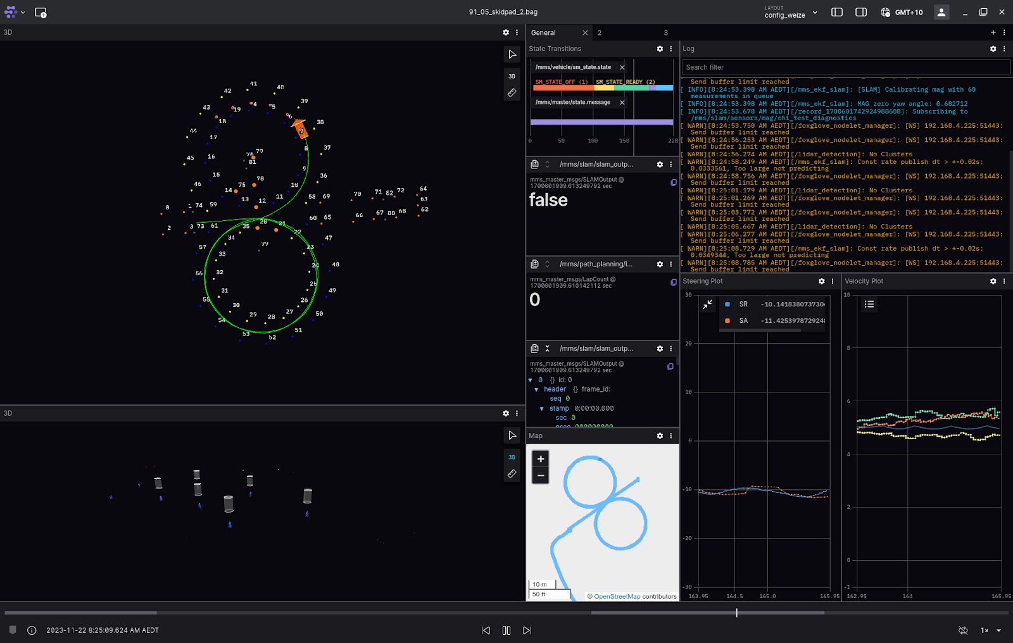The image size is (1013, 643).
Task: Toggle the Velocity Plot legend
Action: click(x=869, y=304)
